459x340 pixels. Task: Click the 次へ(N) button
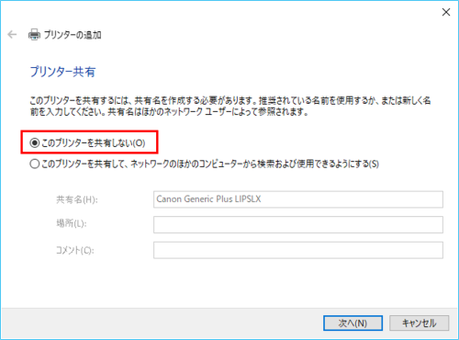pos(353,323)
